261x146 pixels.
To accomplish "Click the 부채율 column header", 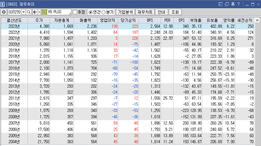I will pos(195,20).
